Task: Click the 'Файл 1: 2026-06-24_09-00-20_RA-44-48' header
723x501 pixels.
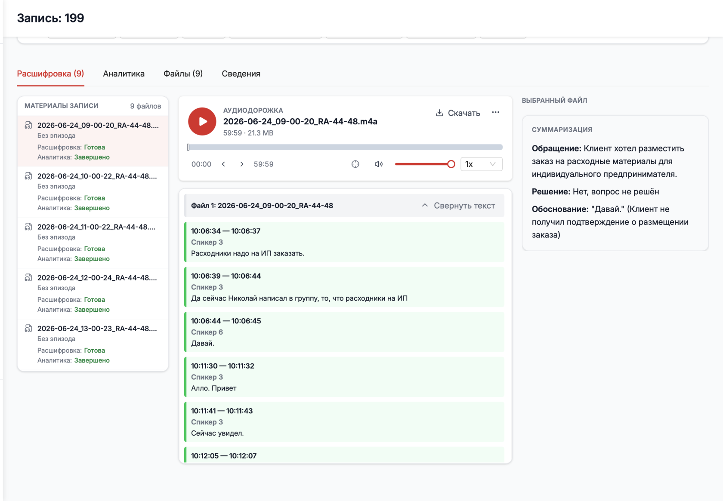Action: tap(262, 206)
